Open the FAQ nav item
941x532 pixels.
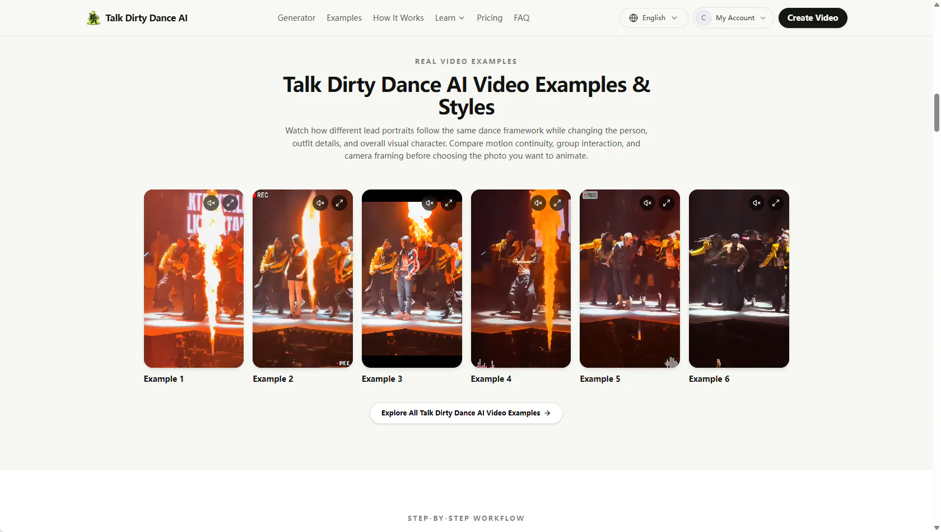click(x=521, y=18)
